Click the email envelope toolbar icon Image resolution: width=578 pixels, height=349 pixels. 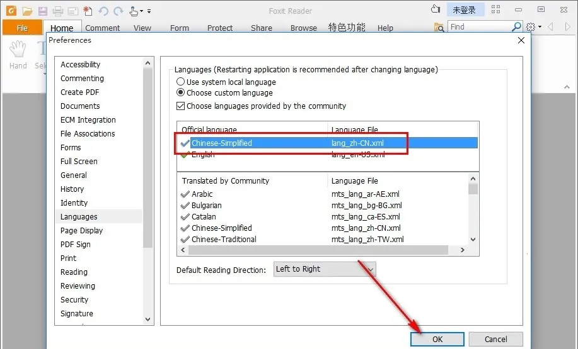coord(73,11)
